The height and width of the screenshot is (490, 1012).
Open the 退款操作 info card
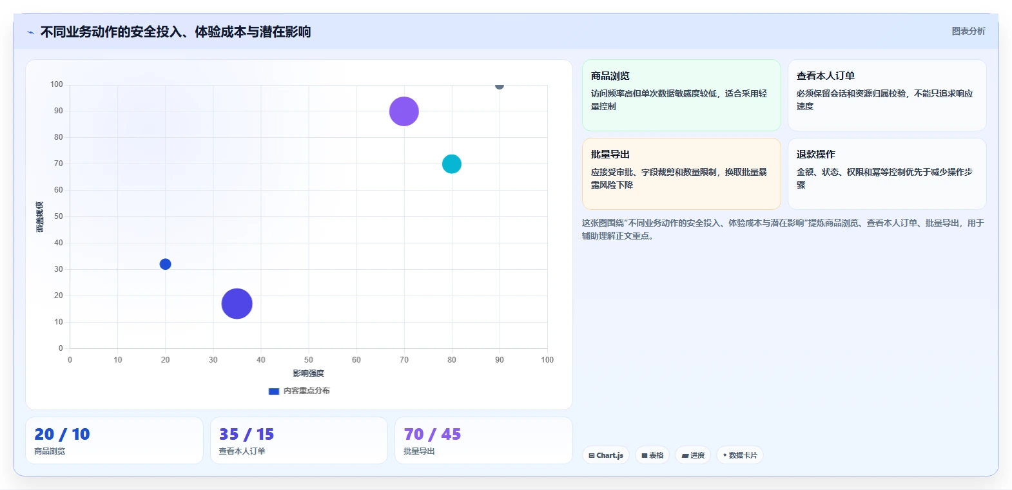click(x=887, y=174)
